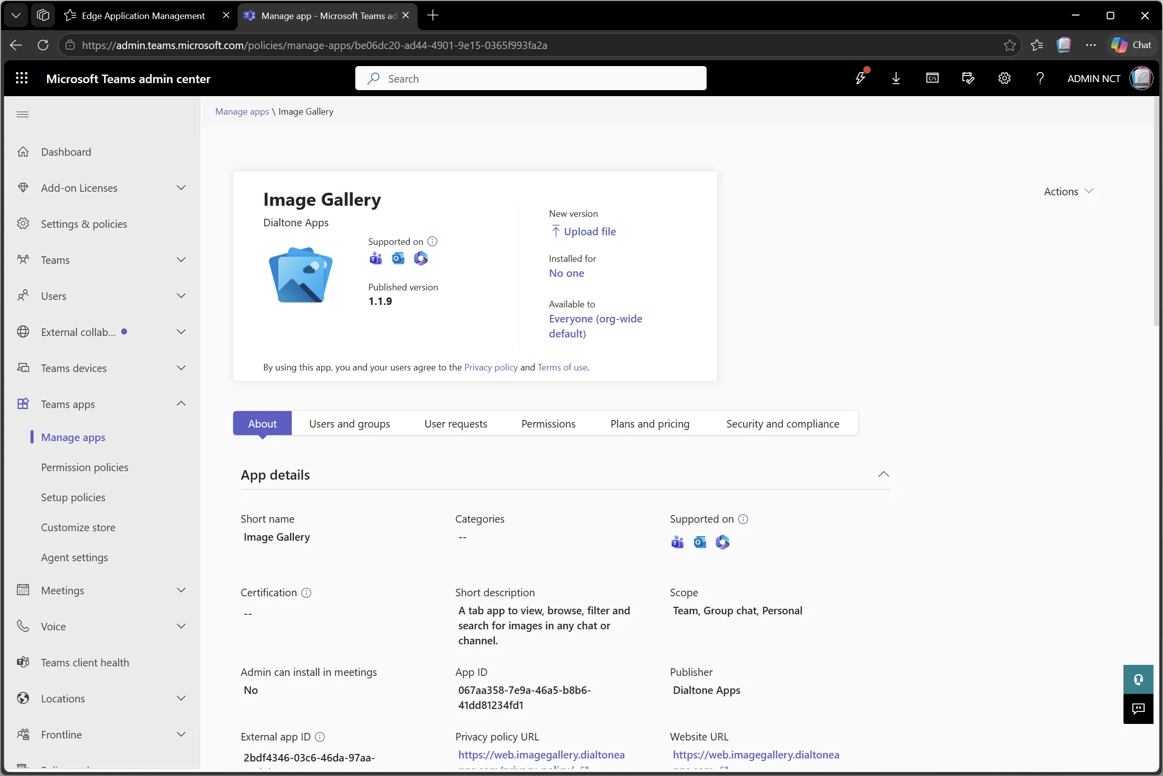Click the Meetings calendar icon
The height and width of the screenshot is (776, 1163).
23,590
